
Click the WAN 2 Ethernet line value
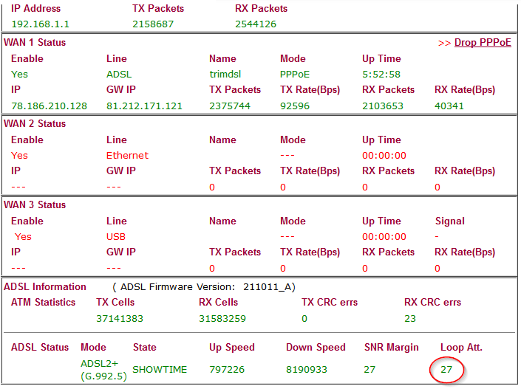(127, 156)
